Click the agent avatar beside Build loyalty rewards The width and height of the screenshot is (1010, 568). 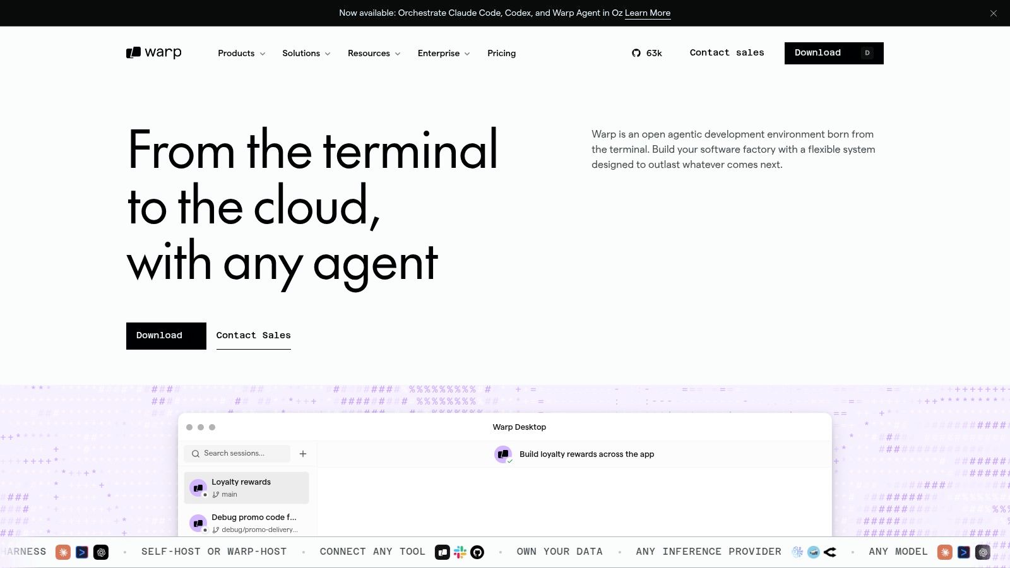[x=503, y=454]
